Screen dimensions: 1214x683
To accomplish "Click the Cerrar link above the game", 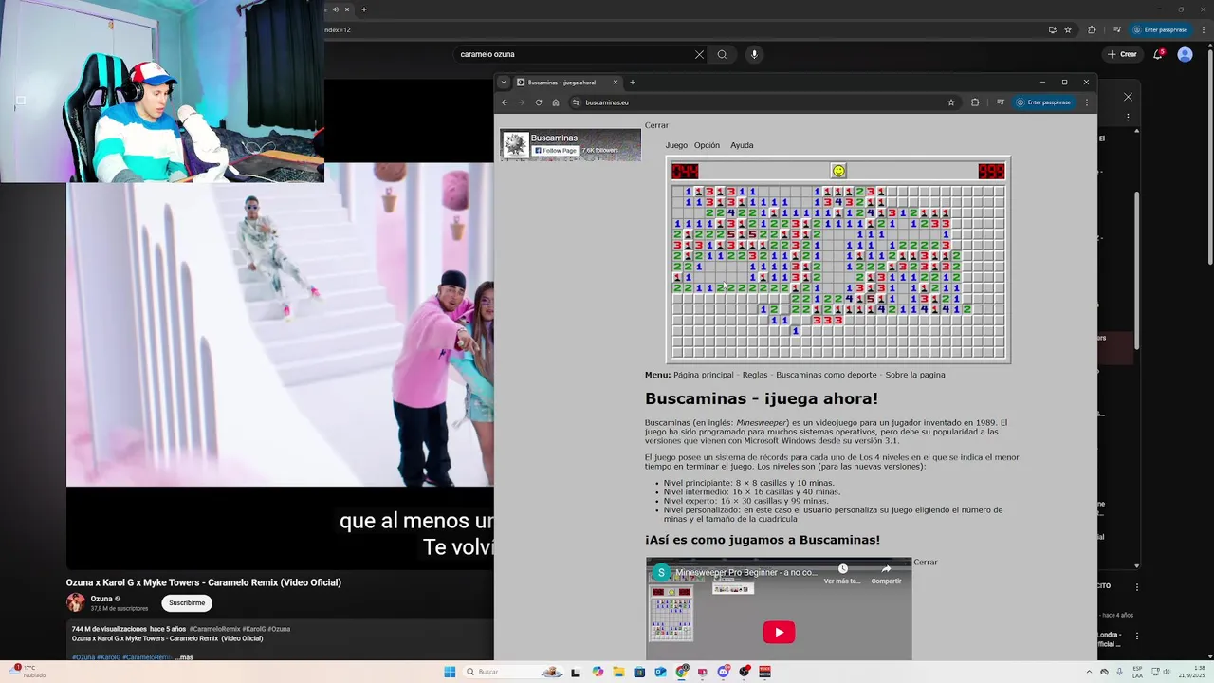I will click(x=656, y=125).
